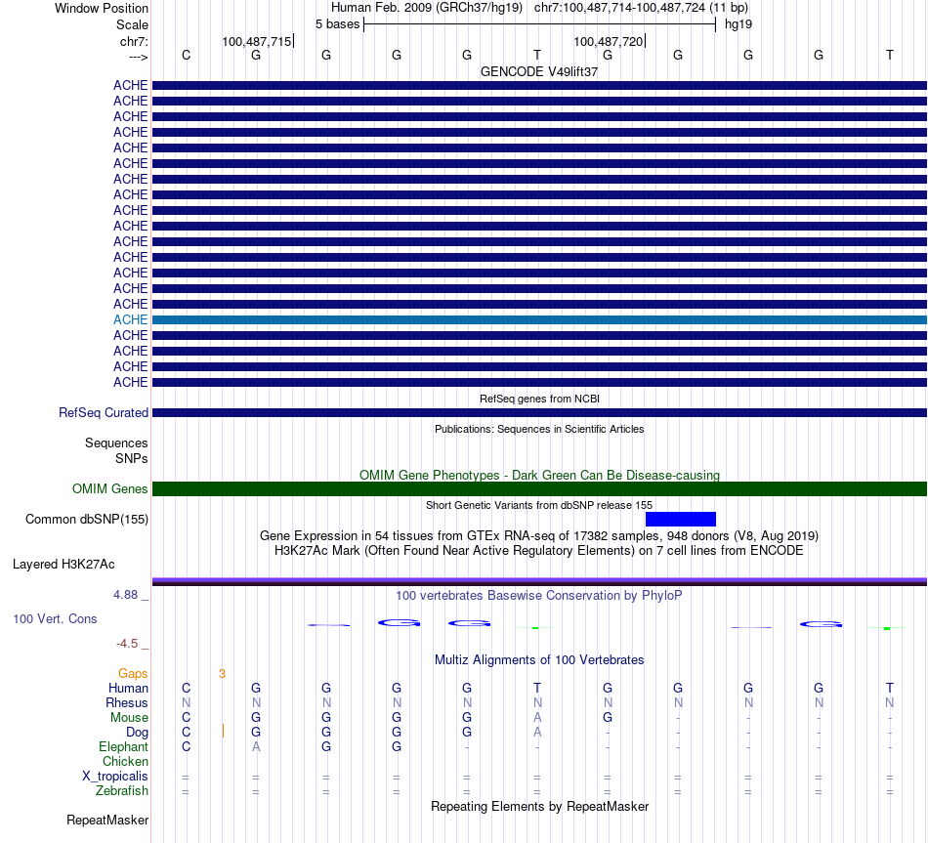This screenshot has height=843, width=928.
Task: Click the Chicken species label
Action: 125,761
